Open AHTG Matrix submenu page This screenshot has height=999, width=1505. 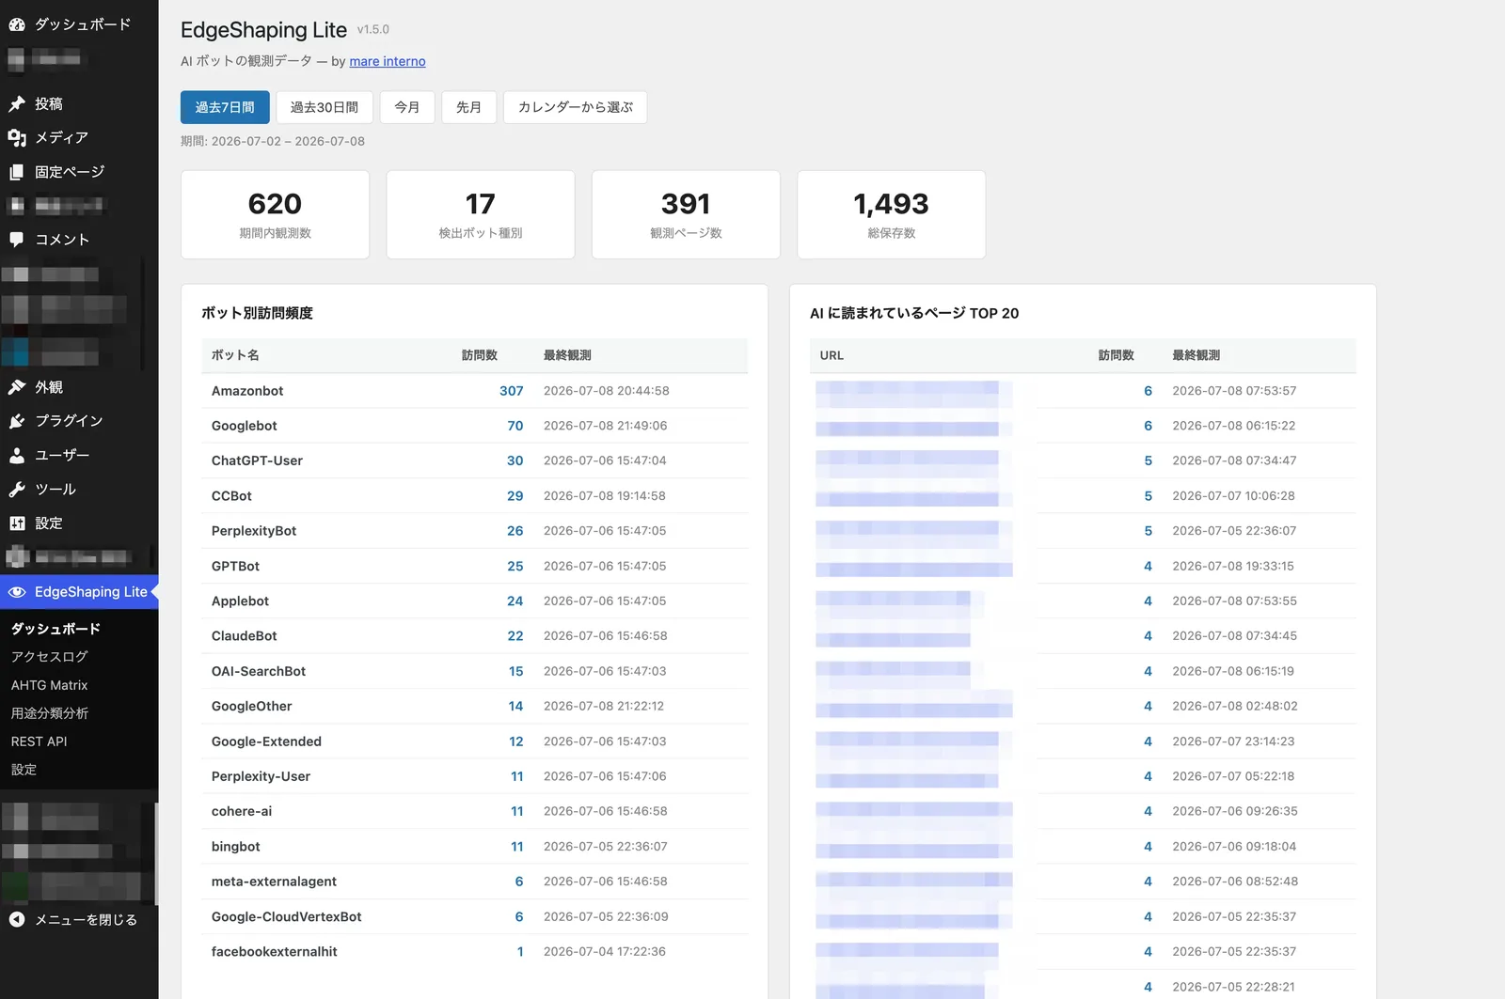coord(49,685)
